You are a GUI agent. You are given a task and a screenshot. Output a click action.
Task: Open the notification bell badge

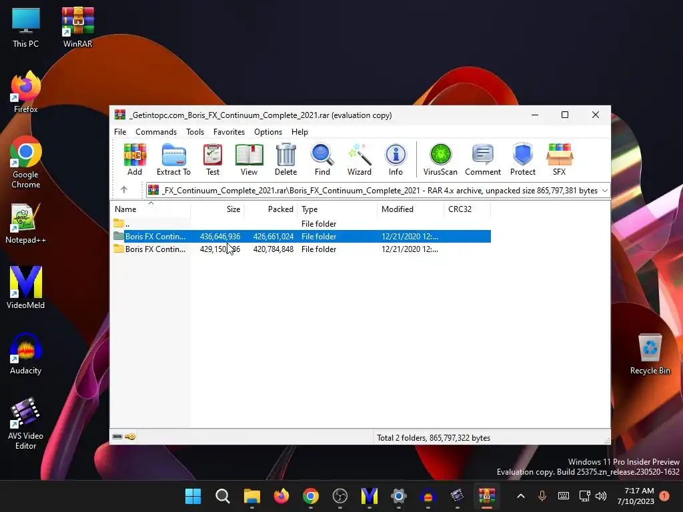point(664,496)
